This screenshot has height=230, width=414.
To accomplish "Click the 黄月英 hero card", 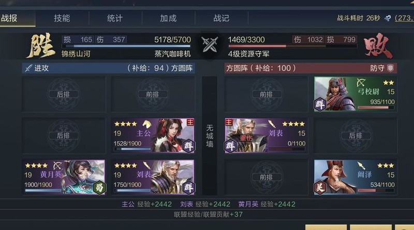I will click(64, 177).
